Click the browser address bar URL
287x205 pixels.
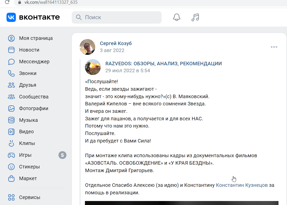51,2
